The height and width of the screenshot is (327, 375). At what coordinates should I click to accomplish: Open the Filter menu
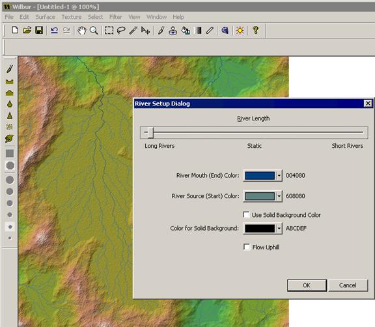click(115, 17)
